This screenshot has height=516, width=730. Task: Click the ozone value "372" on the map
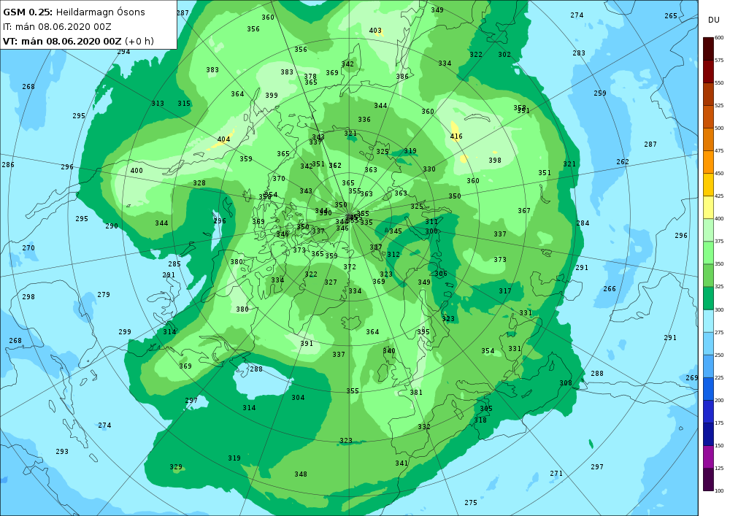pyautogui.click(x=350, y=267)
